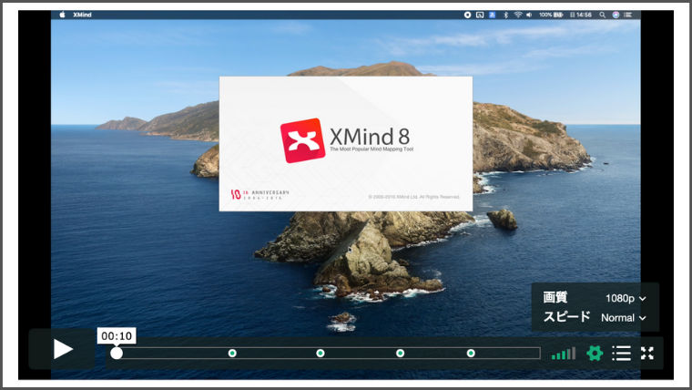The width and height of the screenshot is (692, 390).
Task: Click the XMind 8 splash logo
Action: coord(302,140)
